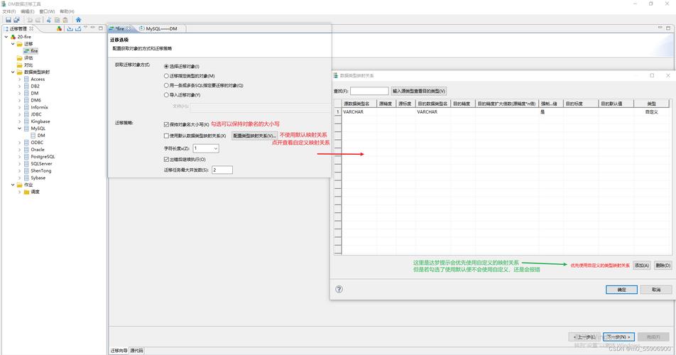Click the export icon in 迁移管理 panel header
Screen dimensions: 676x355
(x=78, y=28)
